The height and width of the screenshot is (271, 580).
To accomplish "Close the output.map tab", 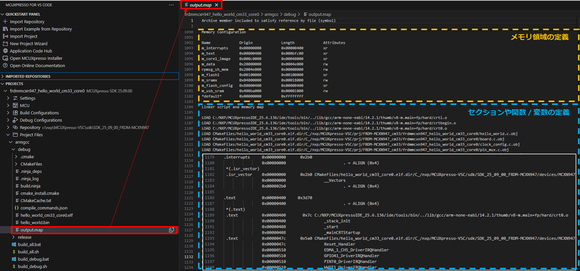I will point(217,5).
